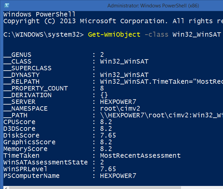Click the left arrow of horizontal scrollbar
This screenshot has height=189, width=223.
(x=6, y=188)
